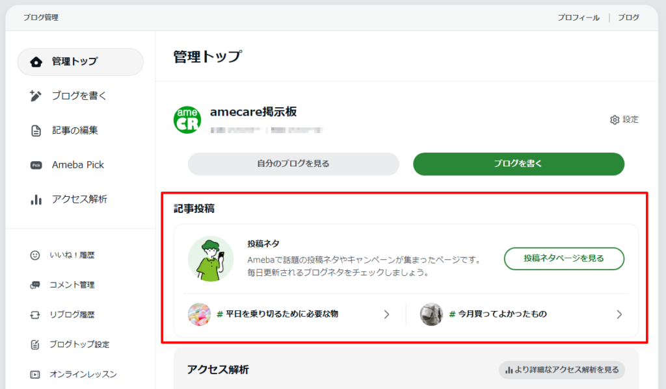Click the amecare掲示板 green logo avatar
This screenshot has height=389, width=666.
point(187,119)
